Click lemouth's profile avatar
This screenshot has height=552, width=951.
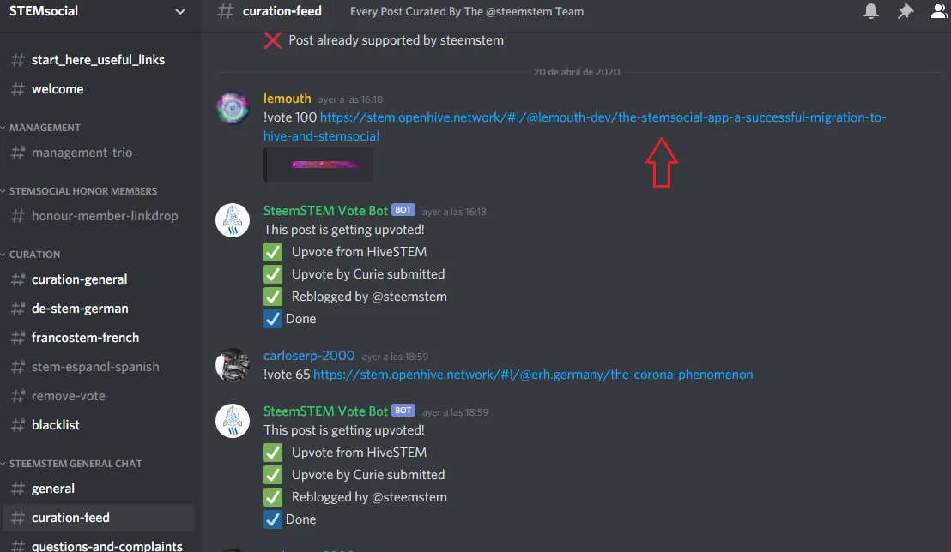tap(233, 108)
